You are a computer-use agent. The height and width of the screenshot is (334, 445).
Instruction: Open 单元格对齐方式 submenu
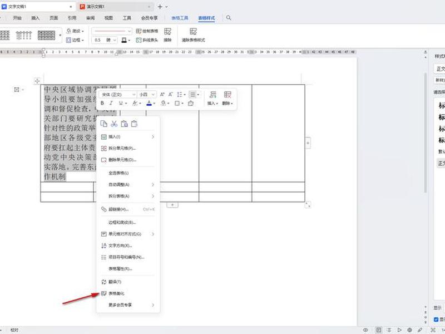click(128, 234)
